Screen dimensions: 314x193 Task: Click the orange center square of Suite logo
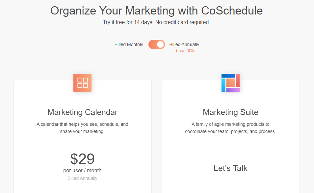point(230,83)
